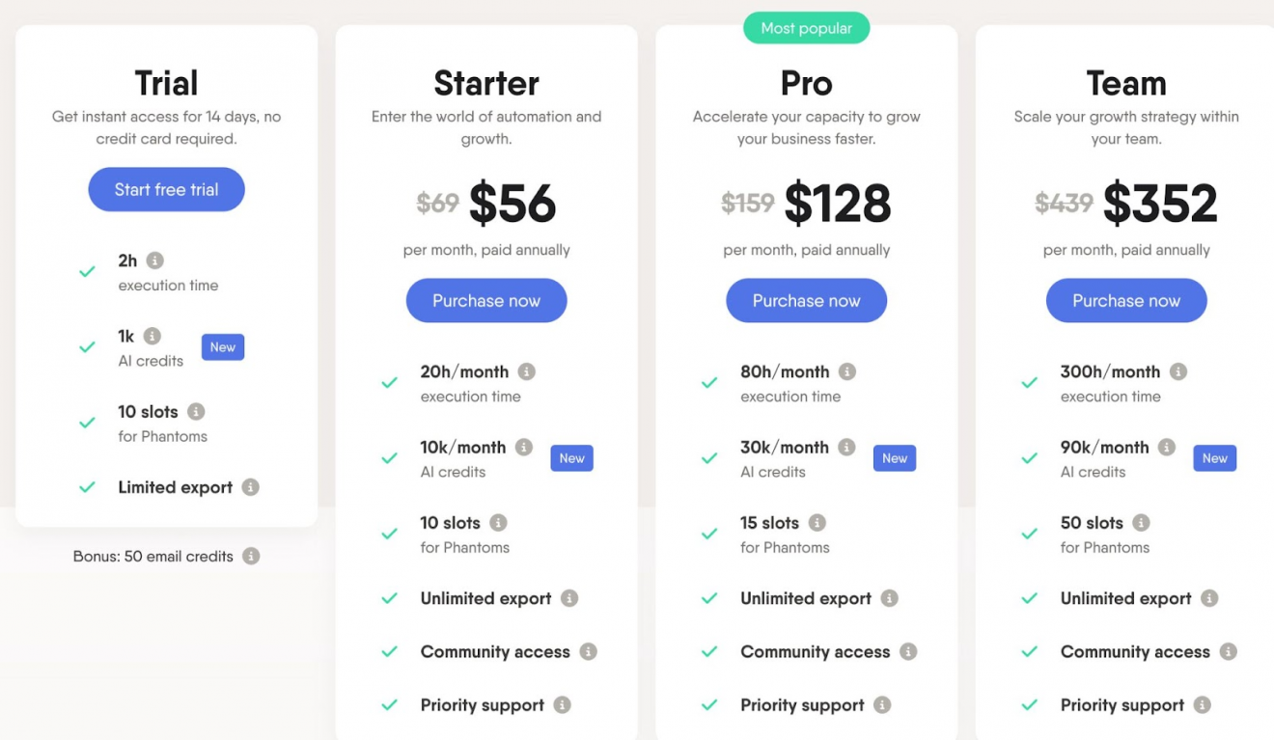The height and width of the screenshot is (740, 1274).
Task: Click info icon beside Team Community access
Action: pyautogui.click(x=1228, y=652)
